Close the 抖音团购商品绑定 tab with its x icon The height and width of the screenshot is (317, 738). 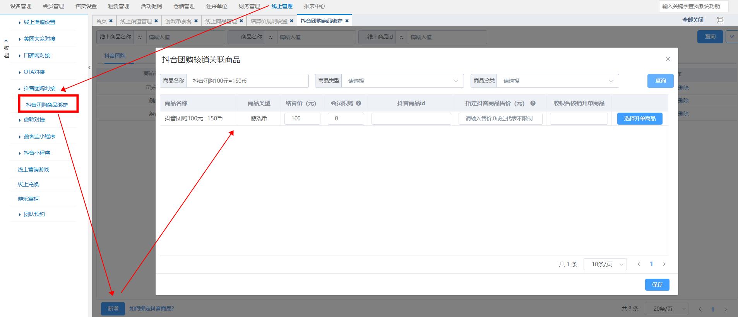click(x=347, y=21)
